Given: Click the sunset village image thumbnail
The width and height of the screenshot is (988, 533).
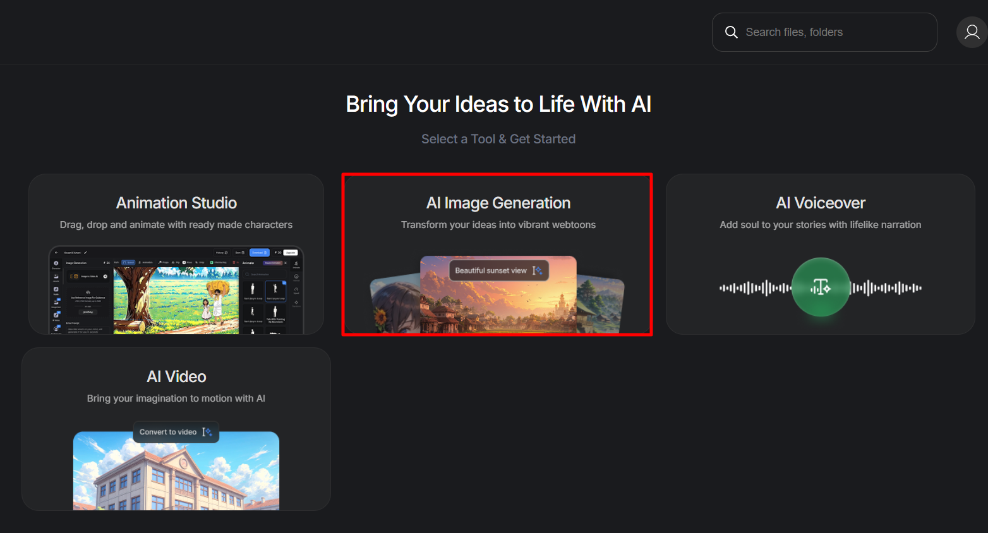Looking at the screenshot, I should [498, 294].
